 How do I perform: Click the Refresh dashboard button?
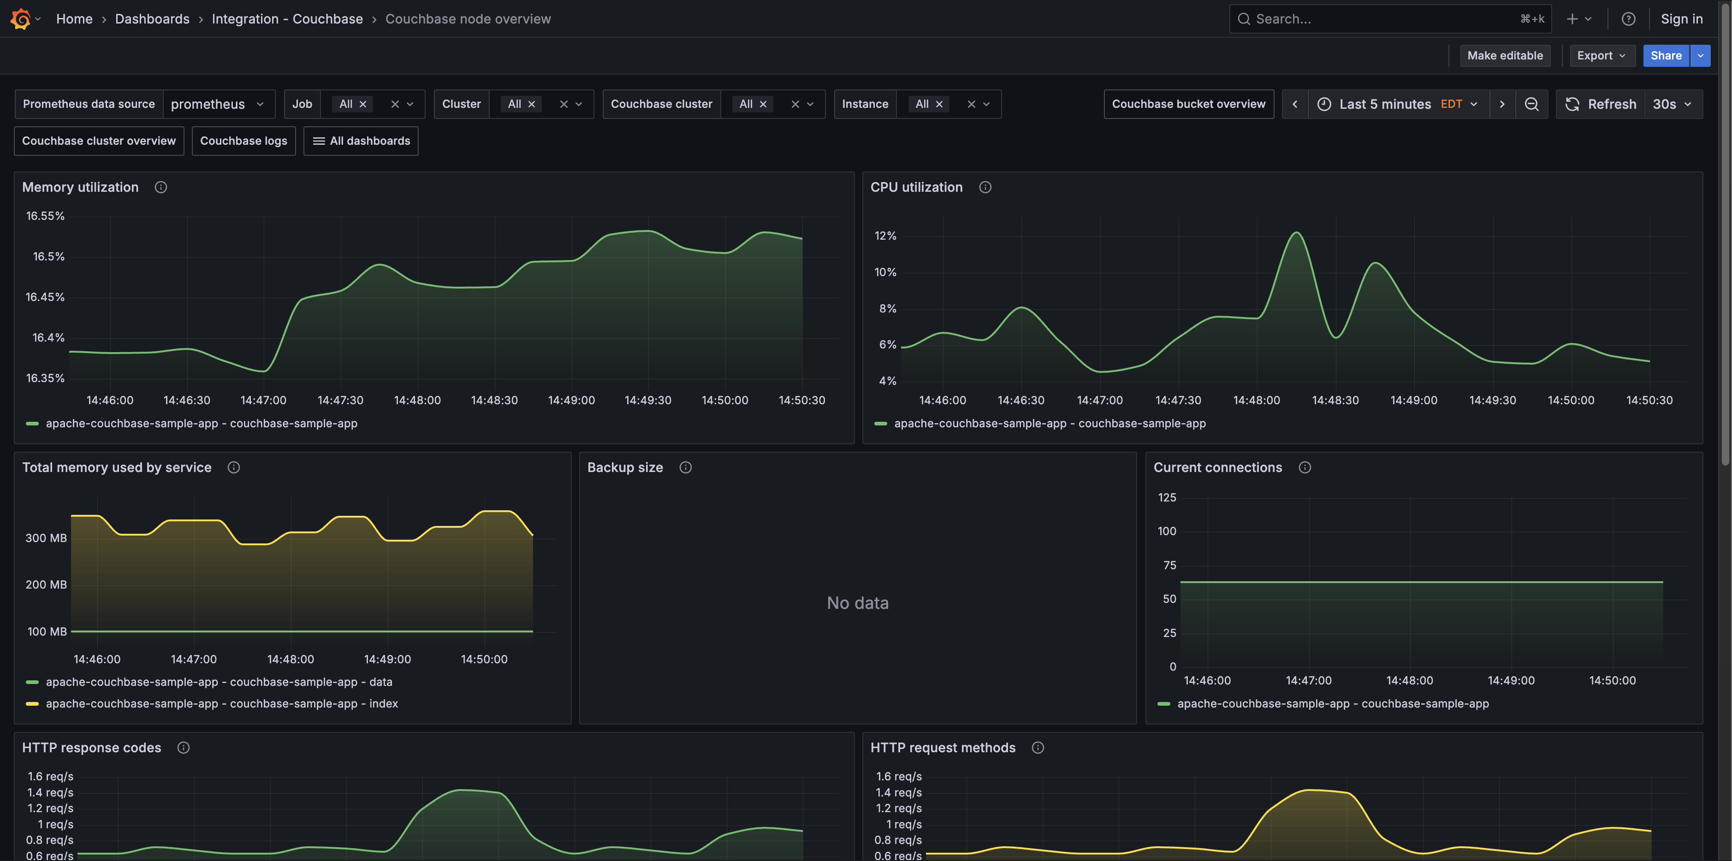coord(1601,104)
